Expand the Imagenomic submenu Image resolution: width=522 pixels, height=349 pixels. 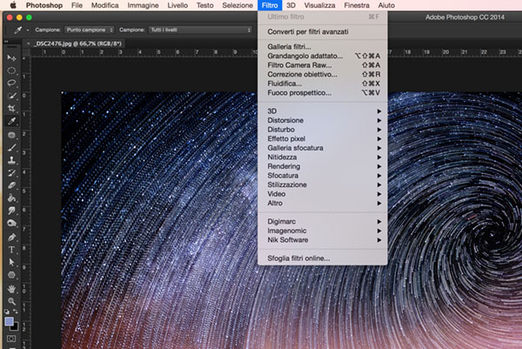(323, 231)
